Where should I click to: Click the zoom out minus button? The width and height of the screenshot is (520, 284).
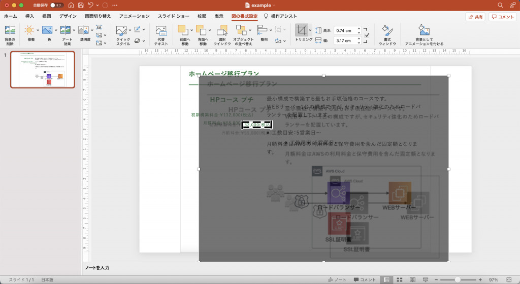(x=436, y=280)
